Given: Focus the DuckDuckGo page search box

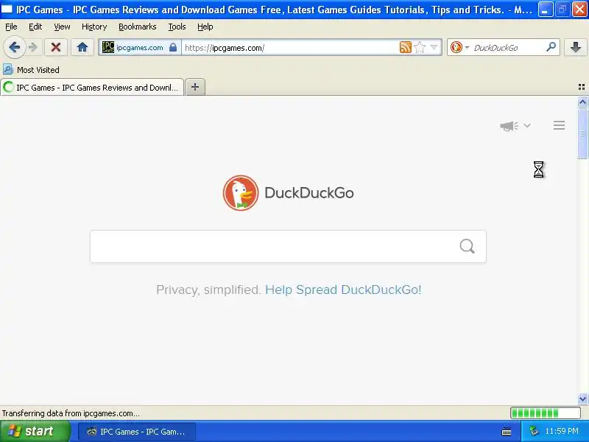Looking at the screenshot, I should click(288, 247).
